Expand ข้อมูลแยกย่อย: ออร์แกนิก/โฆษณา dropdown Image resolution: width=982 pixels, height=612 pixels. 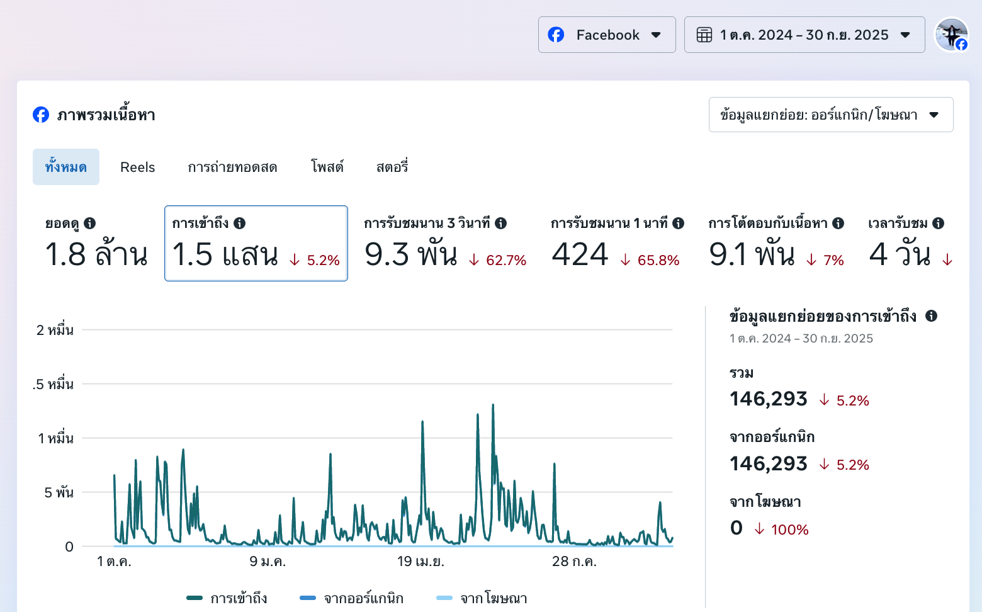[831, 115]
